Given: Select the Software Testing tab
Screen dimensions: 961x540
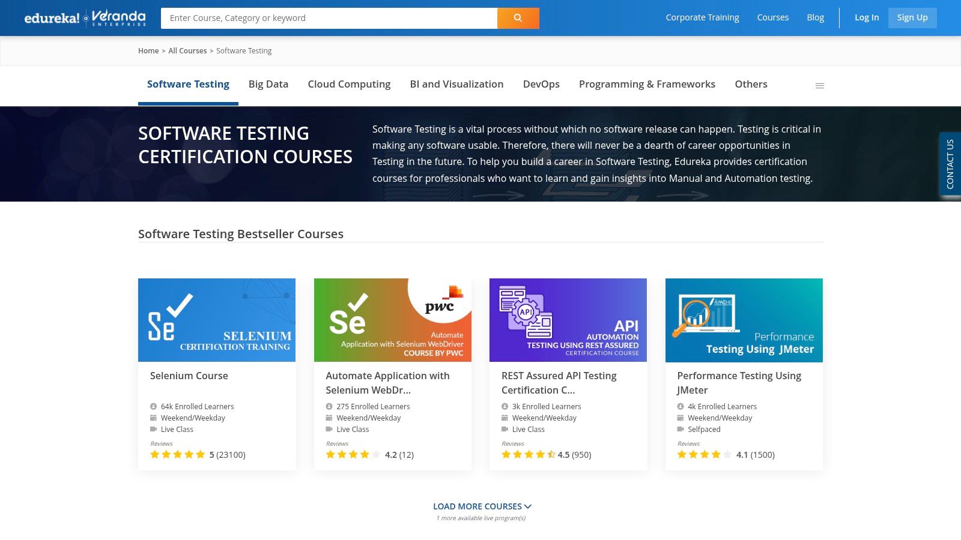Looking at the screenshot, I should click(x=188, y=85).
